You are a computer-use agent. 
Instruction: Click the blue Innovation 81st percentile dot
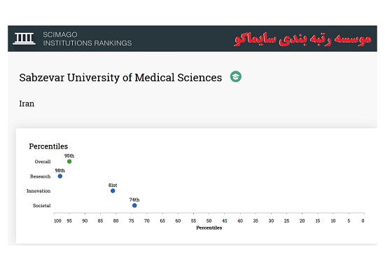(x=113, y=191)
